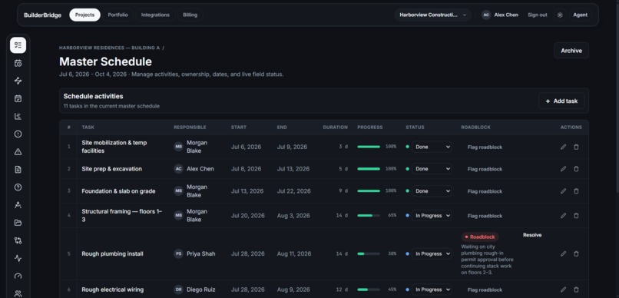
Task: Click the Add task button
Action: click(x=561, y=101)
